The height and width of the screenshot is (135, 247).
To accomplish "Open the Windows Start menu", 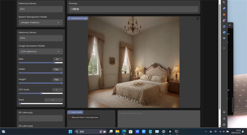I will point(71,131).
